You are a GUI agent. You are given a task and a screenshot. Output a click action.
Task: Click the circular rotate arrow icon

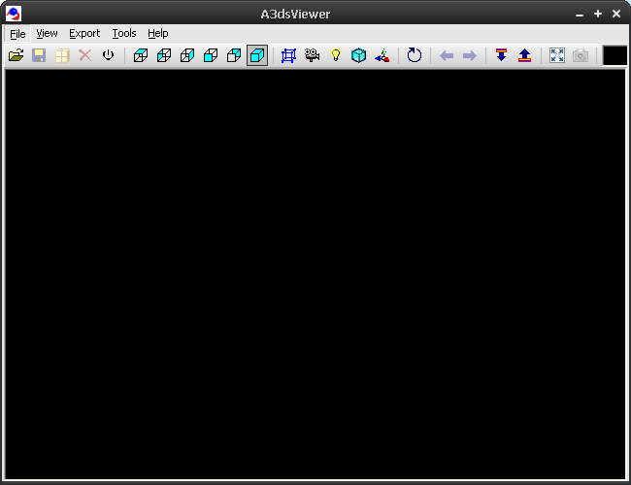[x=415, y=55]
